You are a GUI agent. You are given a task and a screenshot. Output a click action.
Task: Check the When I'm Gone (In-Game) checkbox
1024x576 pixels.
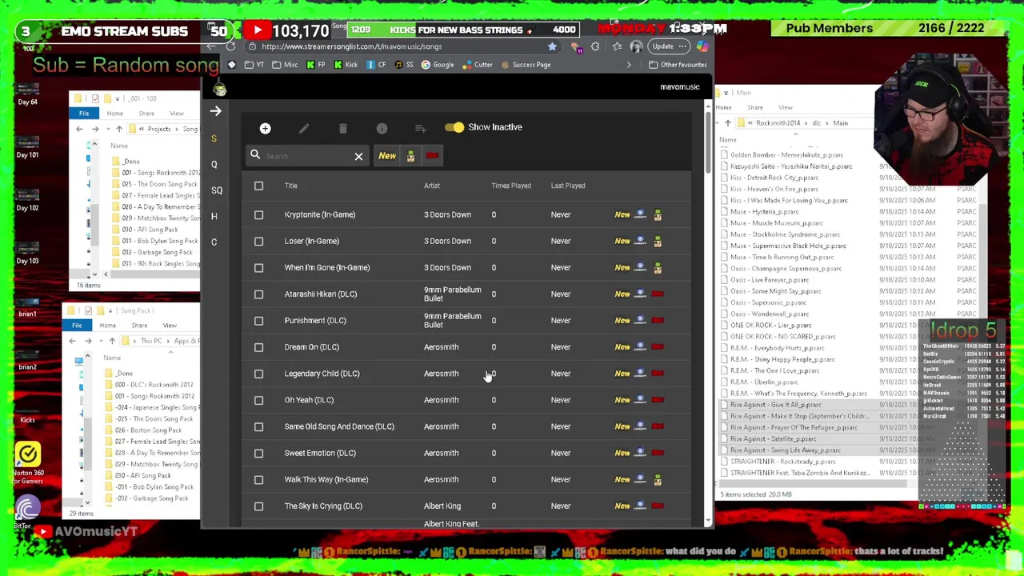pyautogui.click(x=258, y=267)
